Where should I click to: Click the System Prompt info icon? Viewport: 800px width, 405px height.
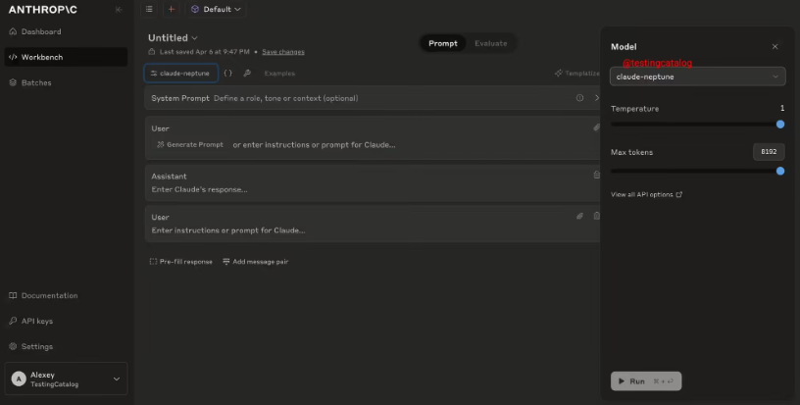(x=579, y=98)
